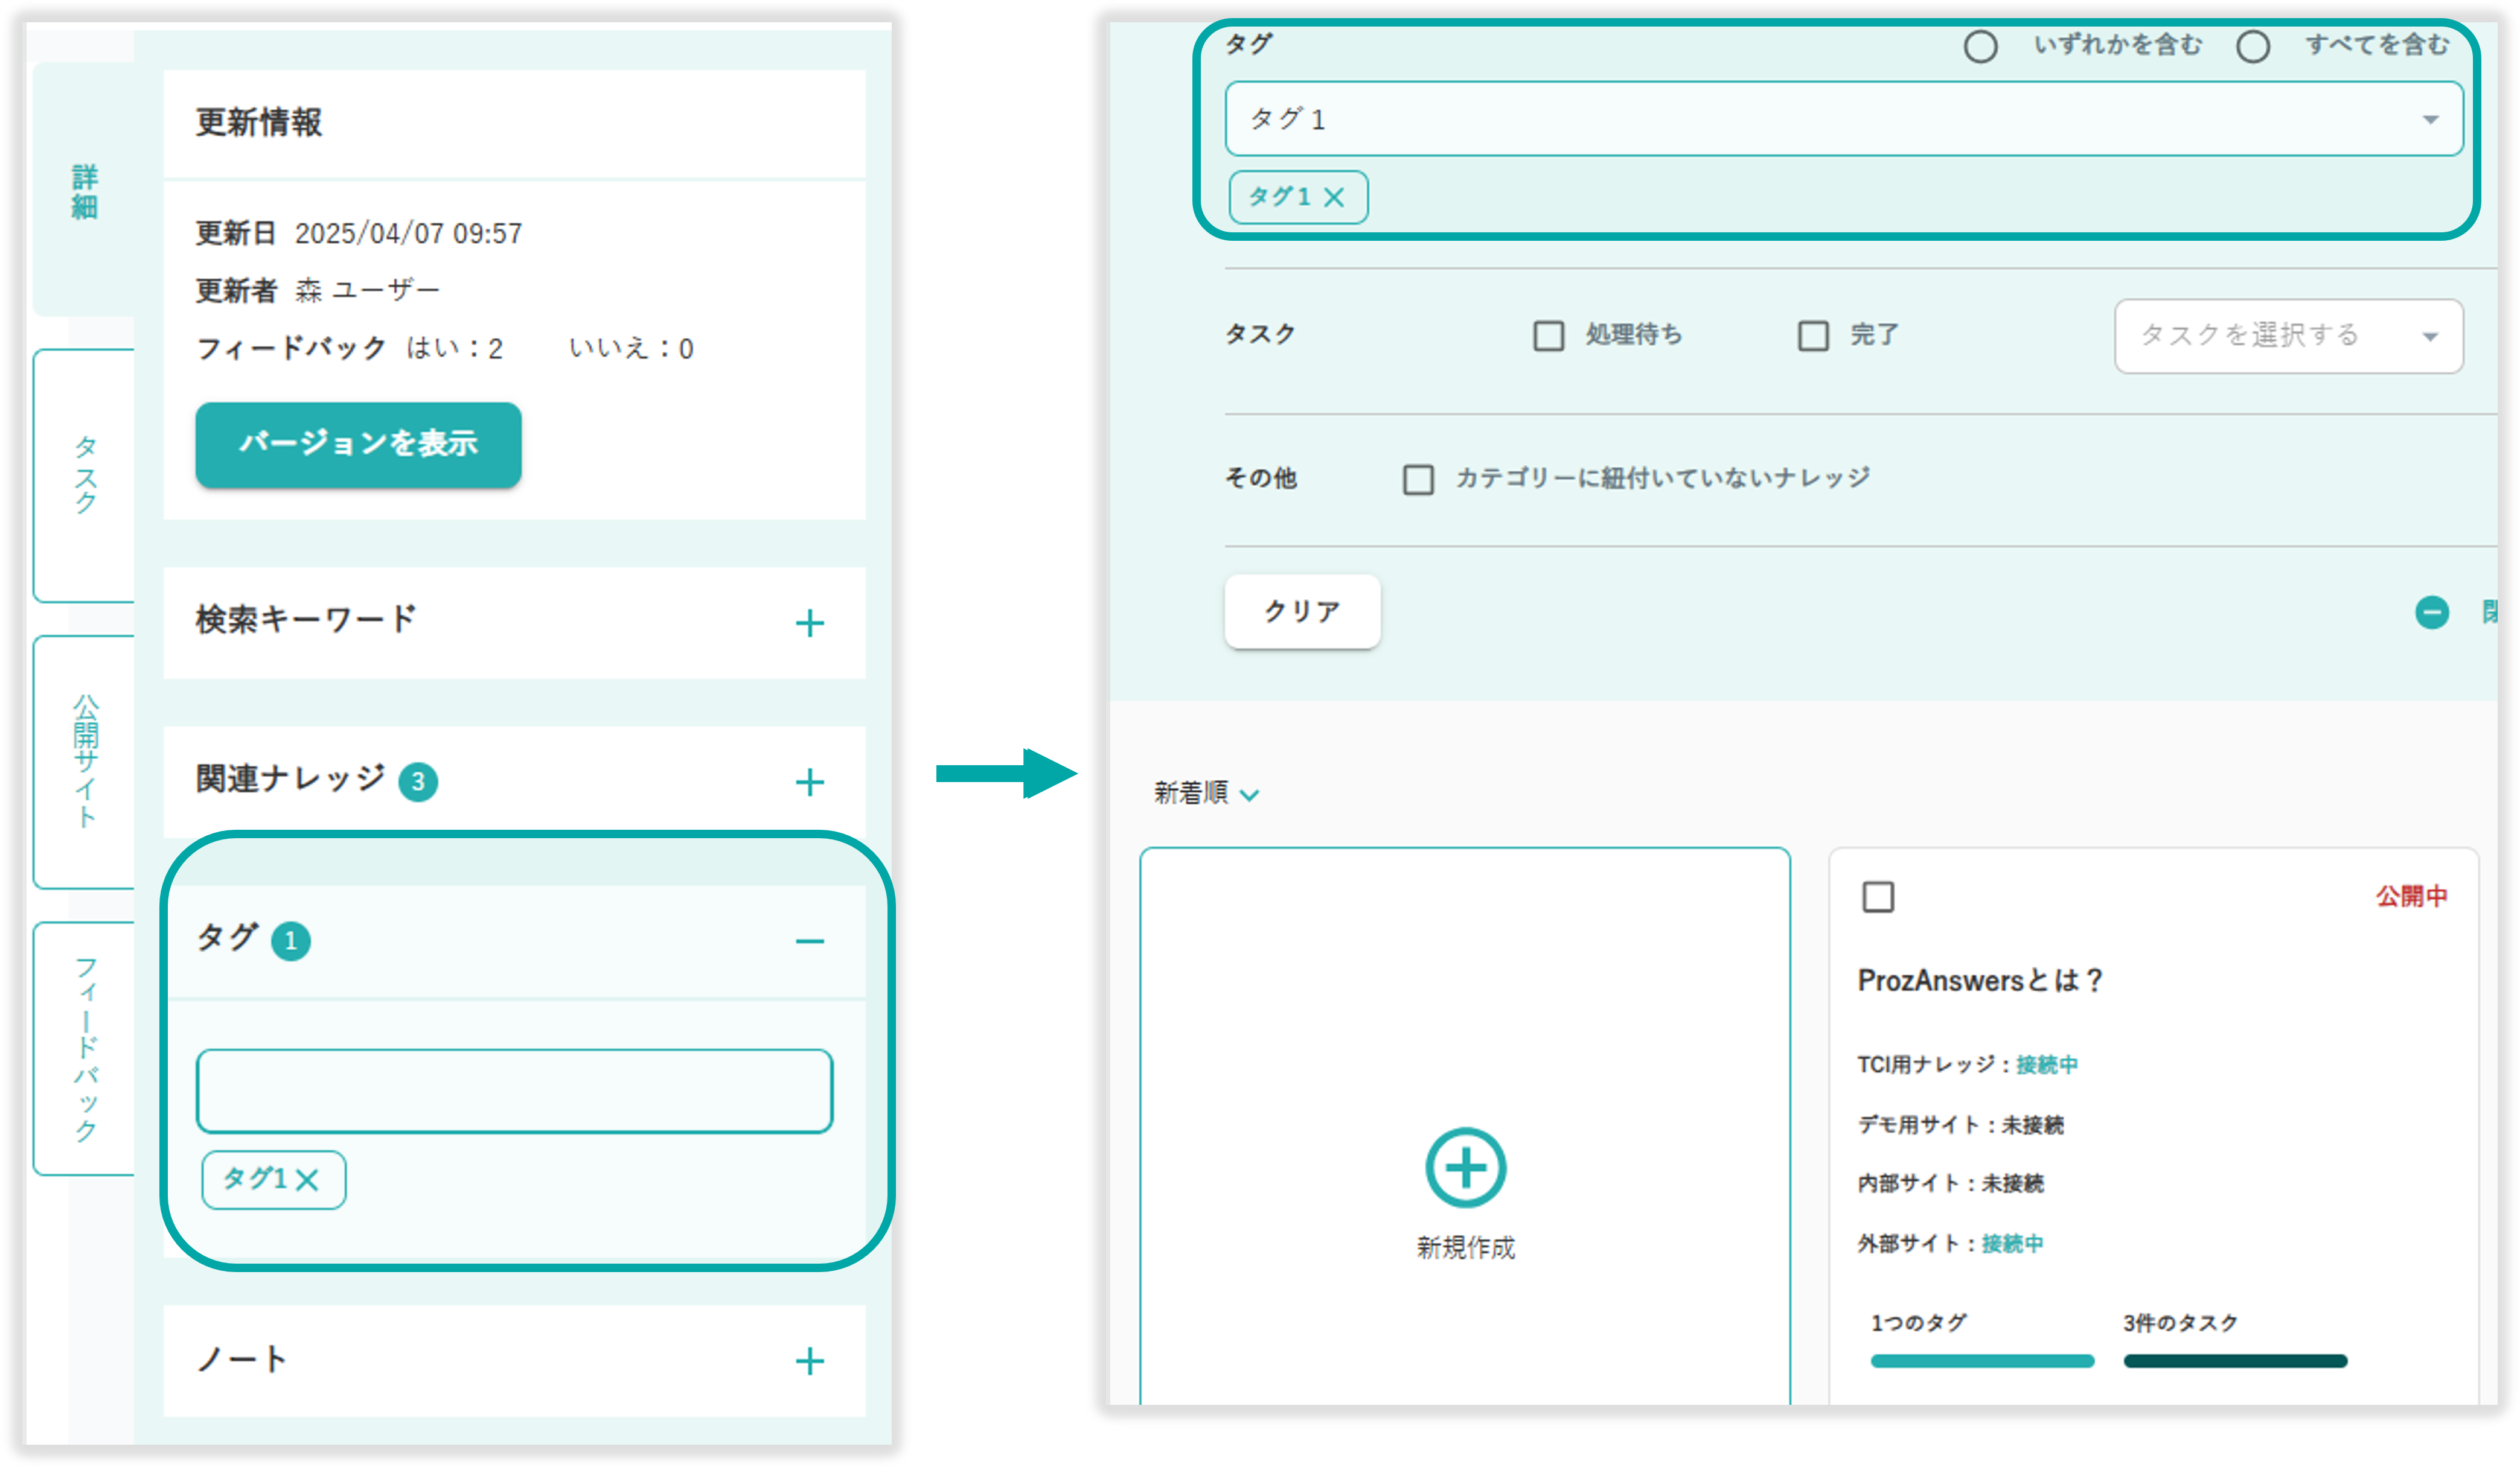Screen dimensions: 2520x1467
Task: Check the 処理待ち task checkbox
Action: [x=1548, y=336]
